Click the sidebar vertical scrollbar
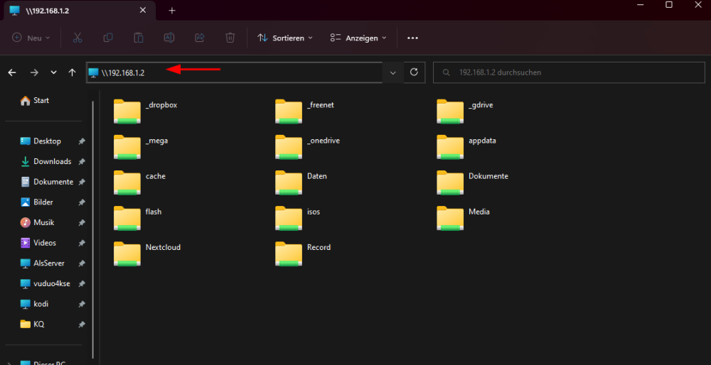Screen dimensions: 711x365 tap(93, 229)
